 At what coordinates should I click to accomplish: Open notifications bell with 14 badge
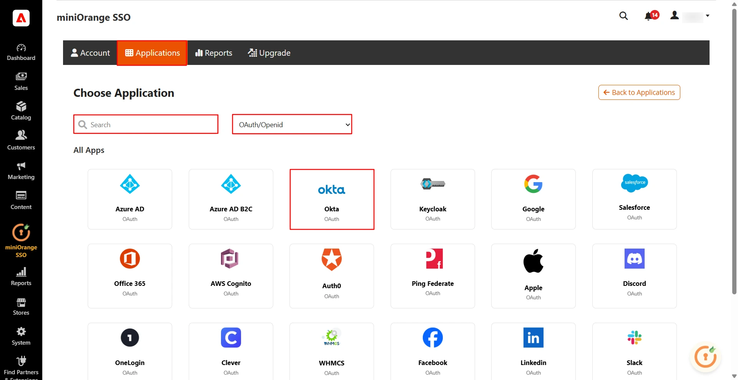(652, 16)
